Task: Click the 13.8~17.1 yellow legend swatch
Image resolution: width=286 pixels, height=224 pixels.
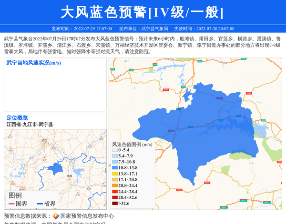Action: [x=114, y=174]
